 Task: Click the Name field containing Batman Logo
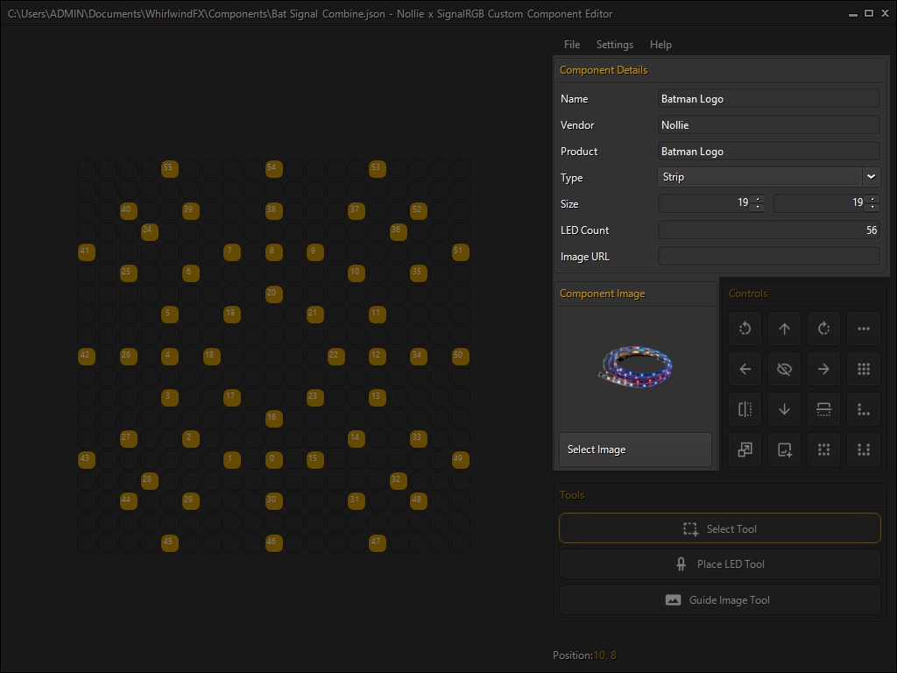click(768, 98)
